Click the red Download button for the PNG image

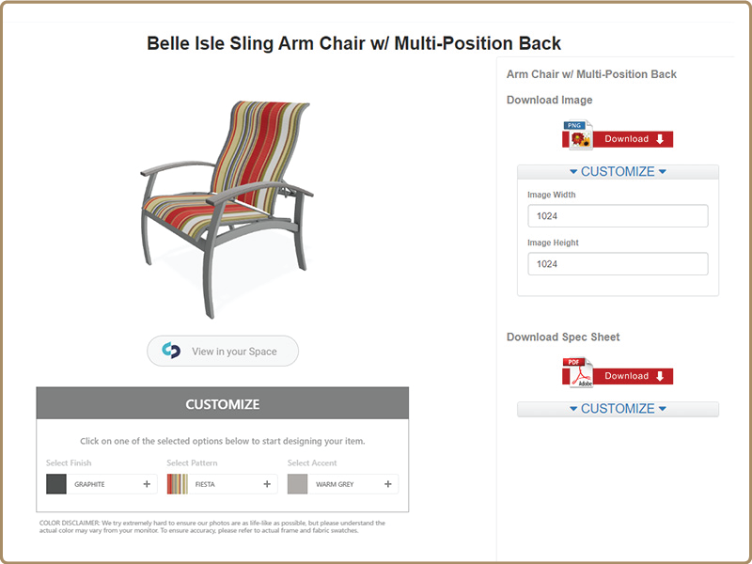point(632,139)
